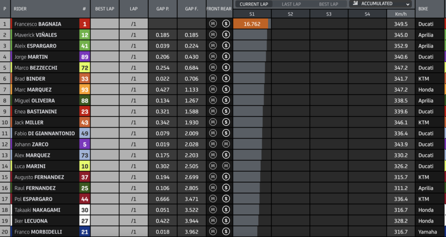
Task: Click Bezzecchi's yellow number 72 badge
Action: [x=85, y=68]
